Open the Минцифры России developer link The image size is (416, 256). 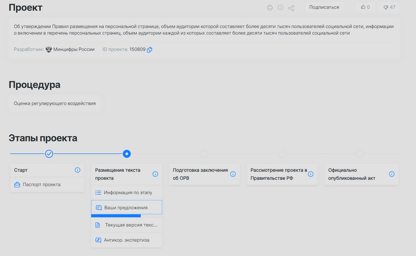coord(74,49)
